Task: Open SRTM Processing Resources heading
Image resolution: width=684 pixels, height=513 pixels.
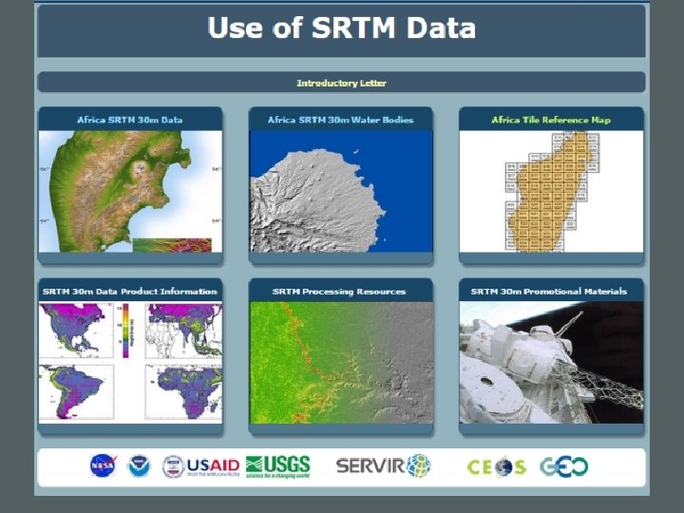Action: coord(339,292)
